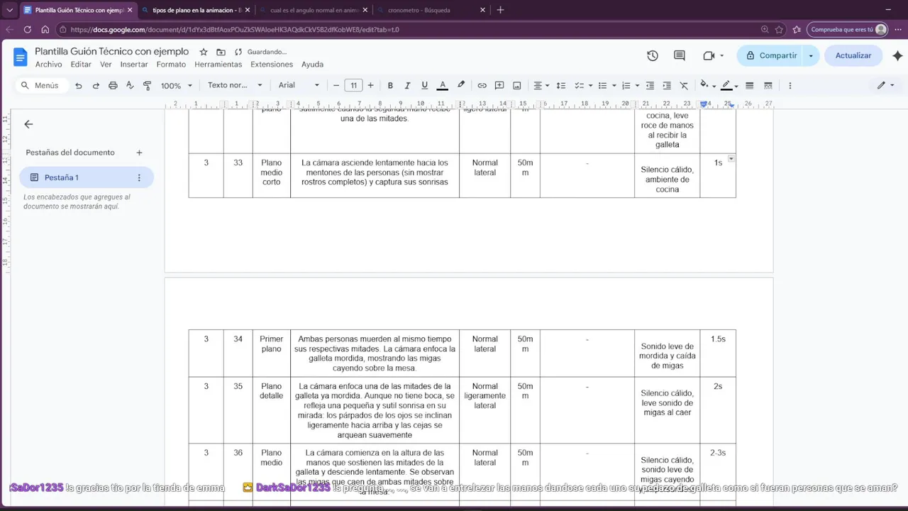908x511 pixels.
Task: Activate the paint format tool
Action: [x=148, y=85]
